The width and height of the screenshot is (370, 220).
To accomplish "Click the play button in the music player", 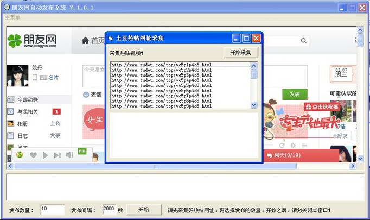I will click(45, 155).
